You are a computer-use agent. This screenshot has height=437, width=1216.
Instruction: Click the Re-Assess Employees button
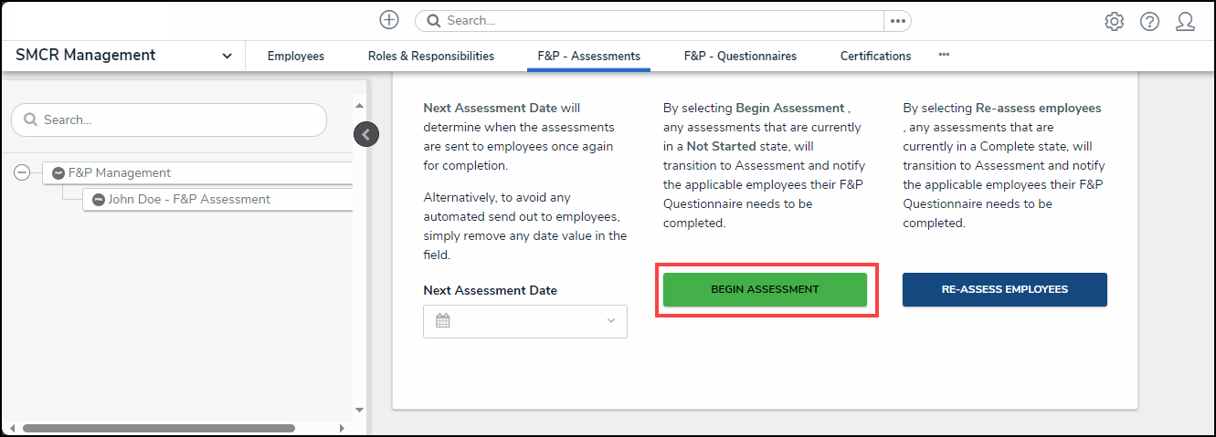point(1004,289)
